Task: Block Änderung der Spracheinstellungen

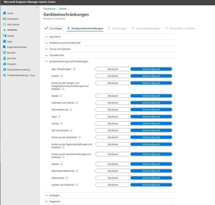Action: pos(113,154)
